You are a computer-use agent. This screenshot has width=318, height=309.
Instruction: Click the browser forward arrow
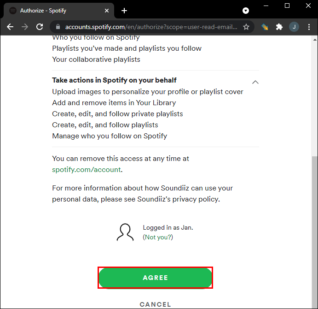point(25,27)
